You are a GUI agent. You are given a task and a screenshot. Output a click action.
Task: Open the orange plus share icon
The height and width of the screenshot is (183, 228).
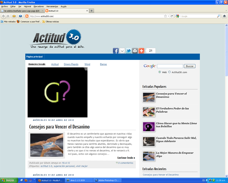click(x=141, y=51)
